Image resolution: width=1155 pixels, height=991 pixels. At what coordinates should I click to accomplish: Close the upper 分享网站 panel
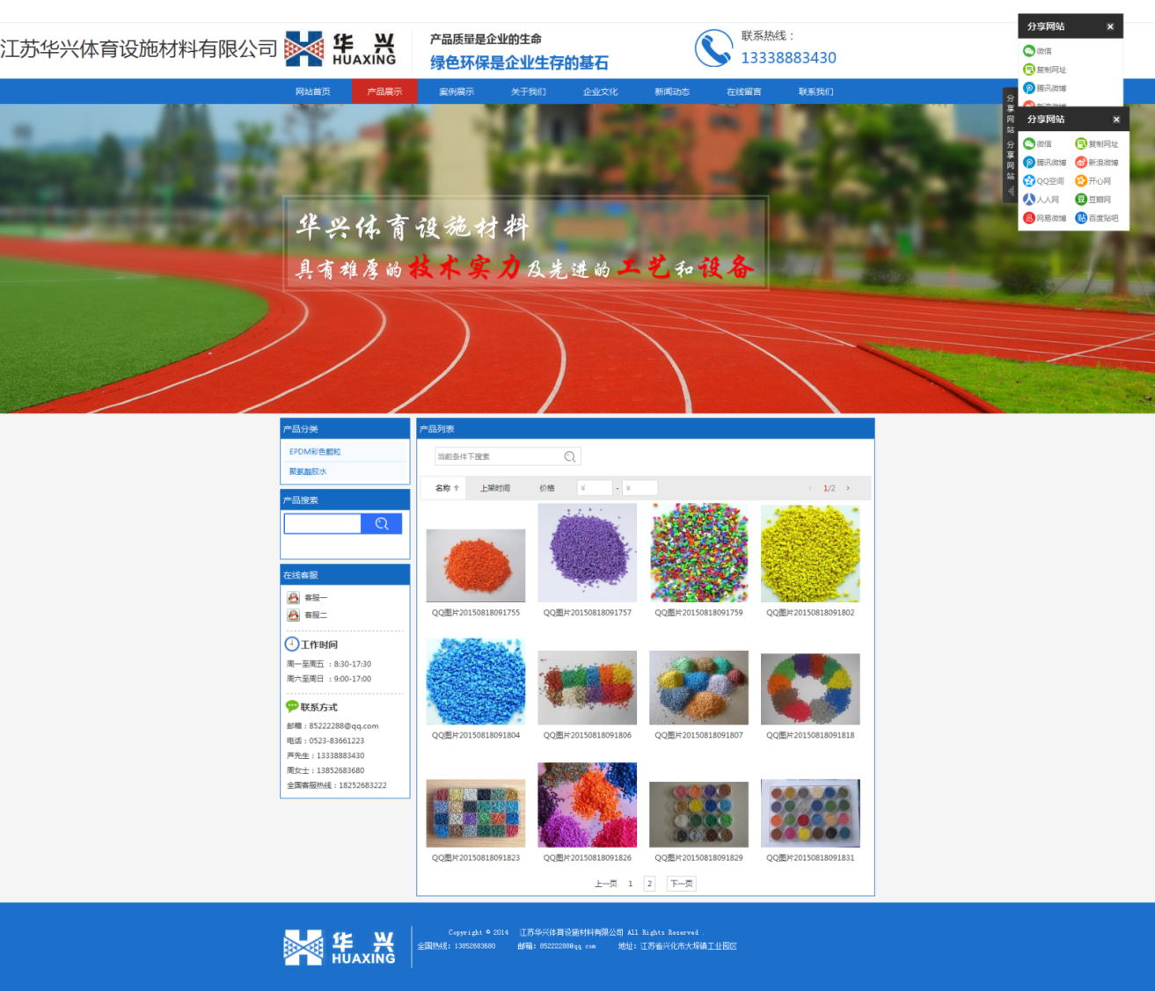1110,26
